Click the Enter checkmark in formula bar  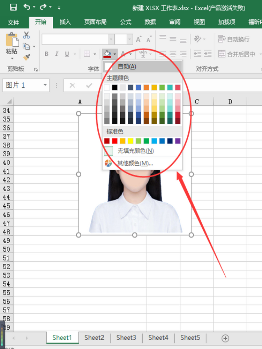pos(89,85)
